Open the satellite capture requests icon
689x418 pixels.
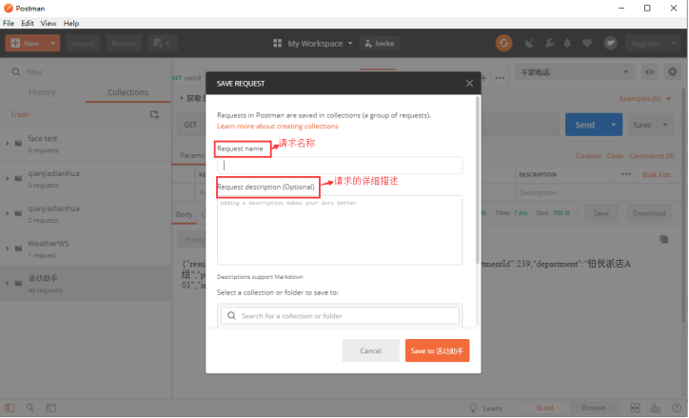click(x=530, y=43)
